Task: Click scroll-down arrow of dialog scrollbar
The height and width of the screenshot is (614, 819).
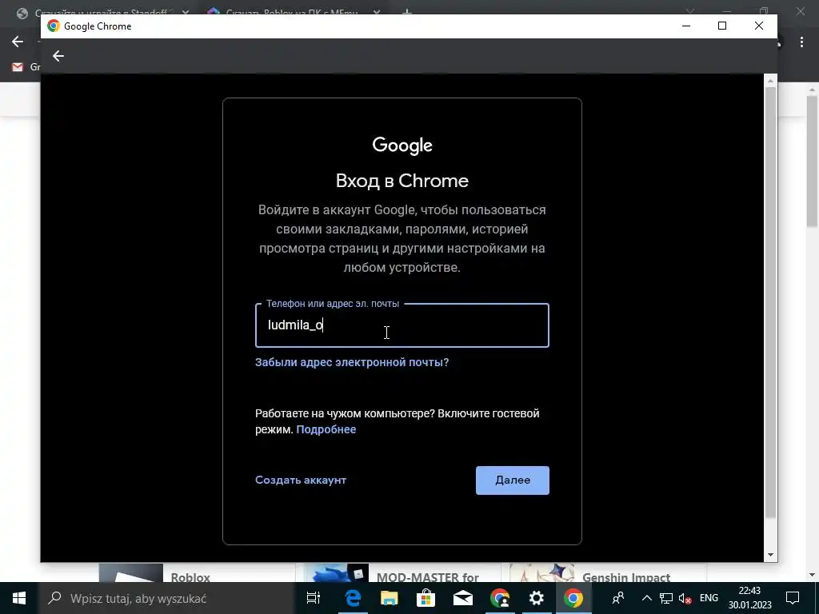Action: pyautogui.click(x=770, y=556)
